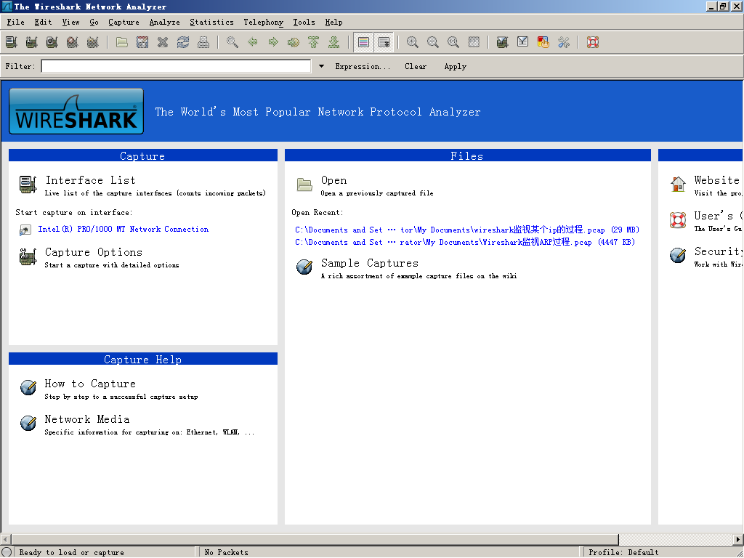The image size is (744, 558).
Task: Open How to Capture help
Action: point(90,384)
